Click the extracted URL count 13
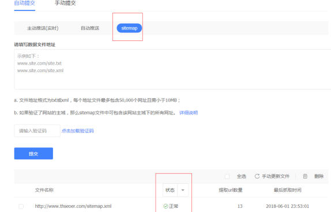 coord(240,206)
